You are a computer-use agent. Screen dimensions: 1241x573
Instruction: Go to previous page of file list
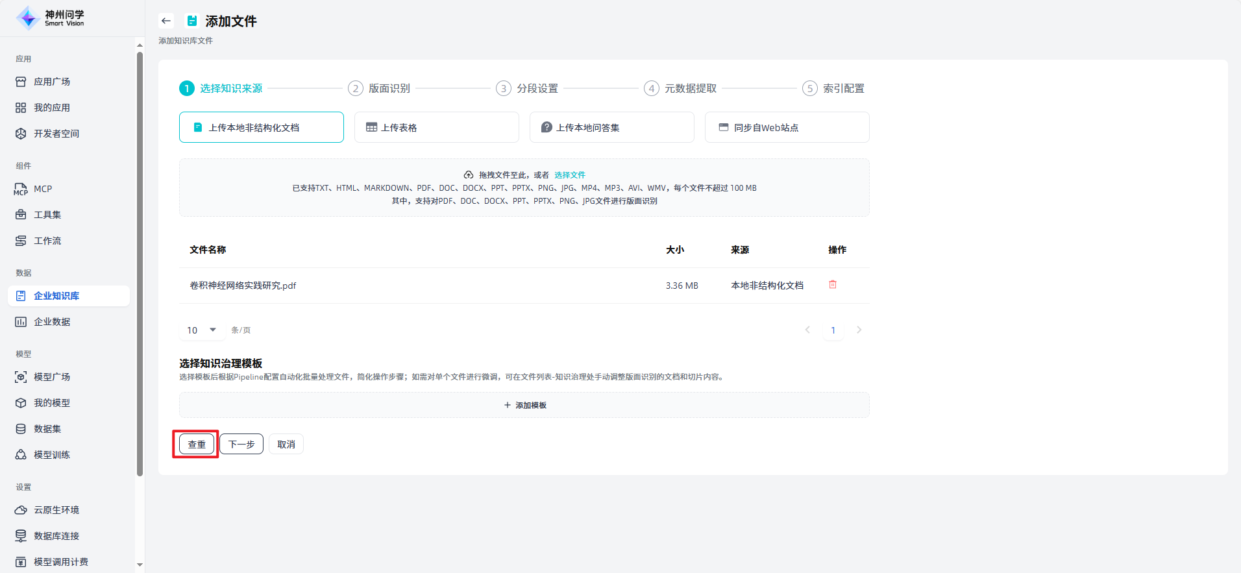click(807, 330)
